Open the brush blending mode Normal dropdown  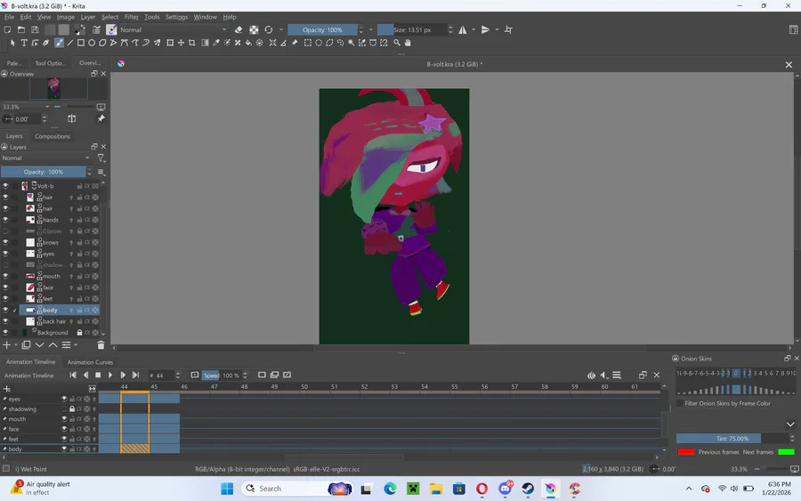tap(173, 29)
